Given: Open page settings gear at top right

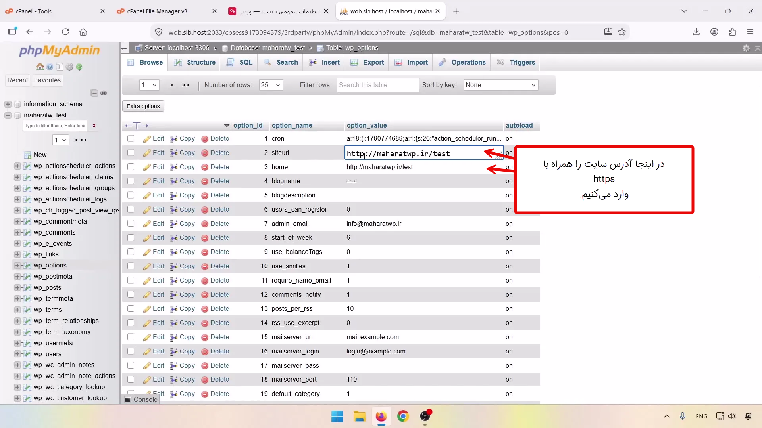Looking at the screenshot, I should point(746,48).
